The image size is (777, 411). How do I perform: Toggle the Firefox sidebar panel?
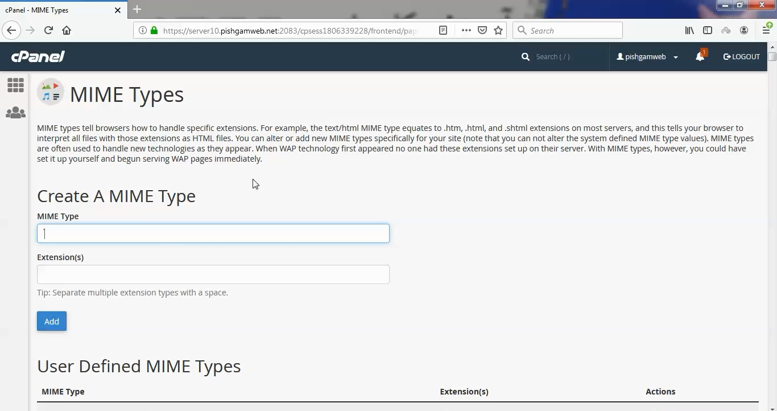point(707,30)
